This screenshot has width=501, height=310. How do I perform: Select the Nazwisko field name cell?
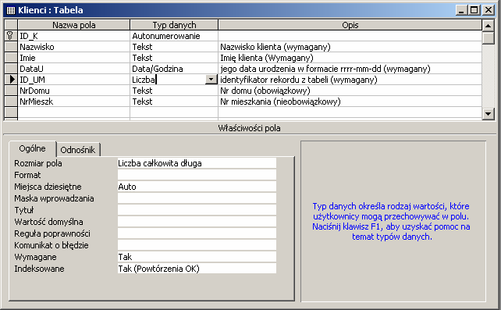pos(74,47)
